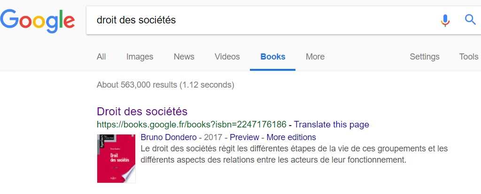Click the 'About 563,000 results' stats text
Screen dimensions: 481x194
point(165,85)
